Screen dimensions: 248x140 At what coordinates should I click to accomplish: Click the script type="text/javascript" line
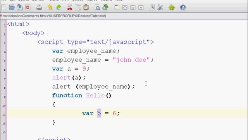(96, 42)
